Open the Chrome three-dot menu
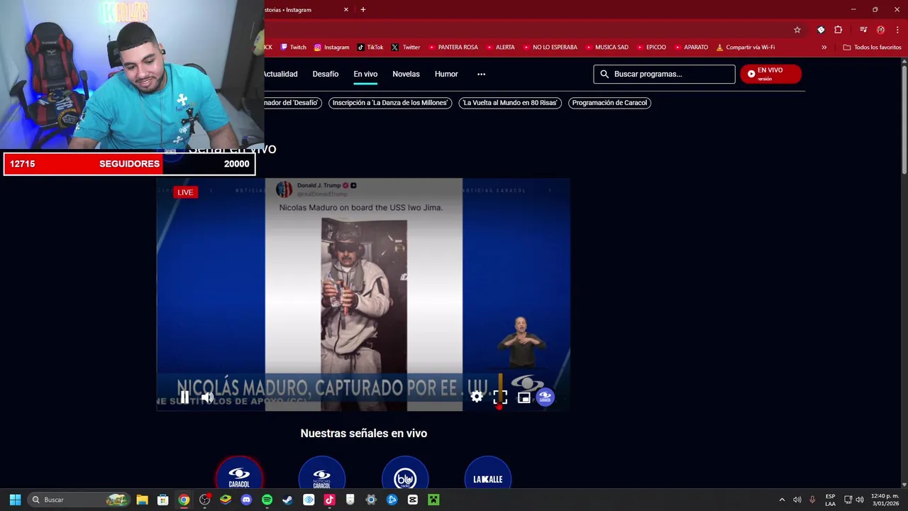 [897, 30]
